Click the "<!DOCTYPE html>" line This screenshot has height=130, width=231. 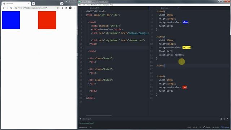coord(96,11)
